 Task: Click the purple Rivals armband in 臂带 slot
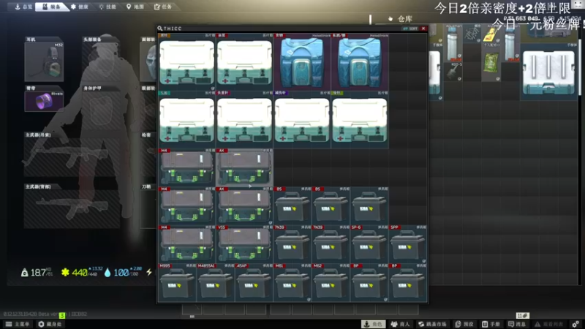pyautogui.click(x=44, y=101)
